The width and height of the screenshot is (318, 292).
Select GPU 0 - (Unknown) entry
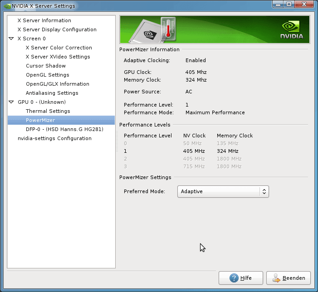(x=42, y=102)
